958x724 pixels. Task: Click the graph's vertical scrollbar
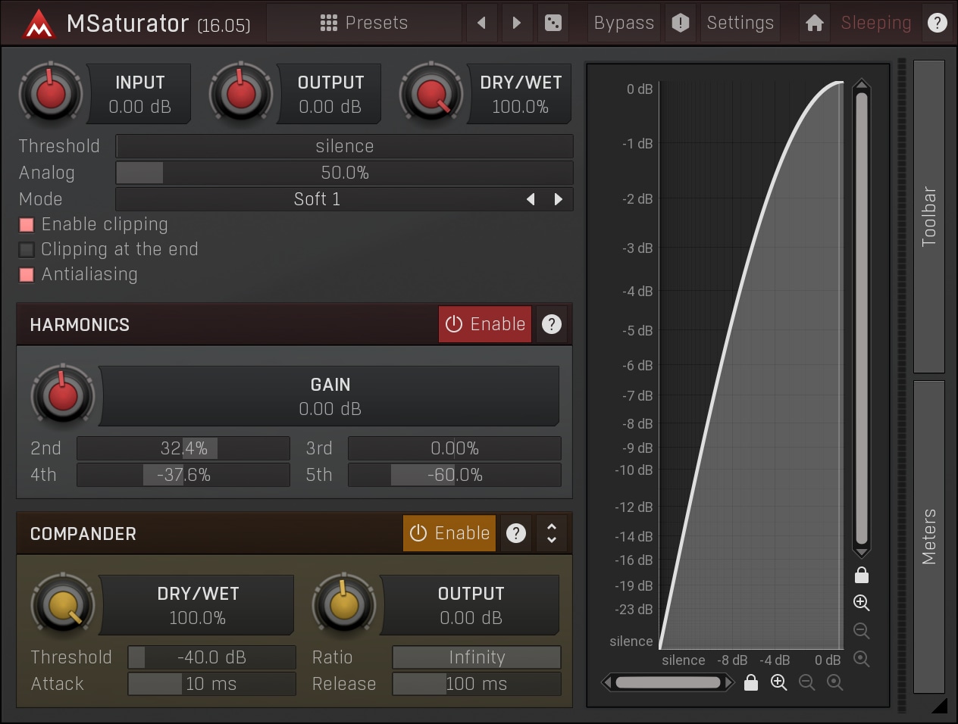click(x=861, y=317)
